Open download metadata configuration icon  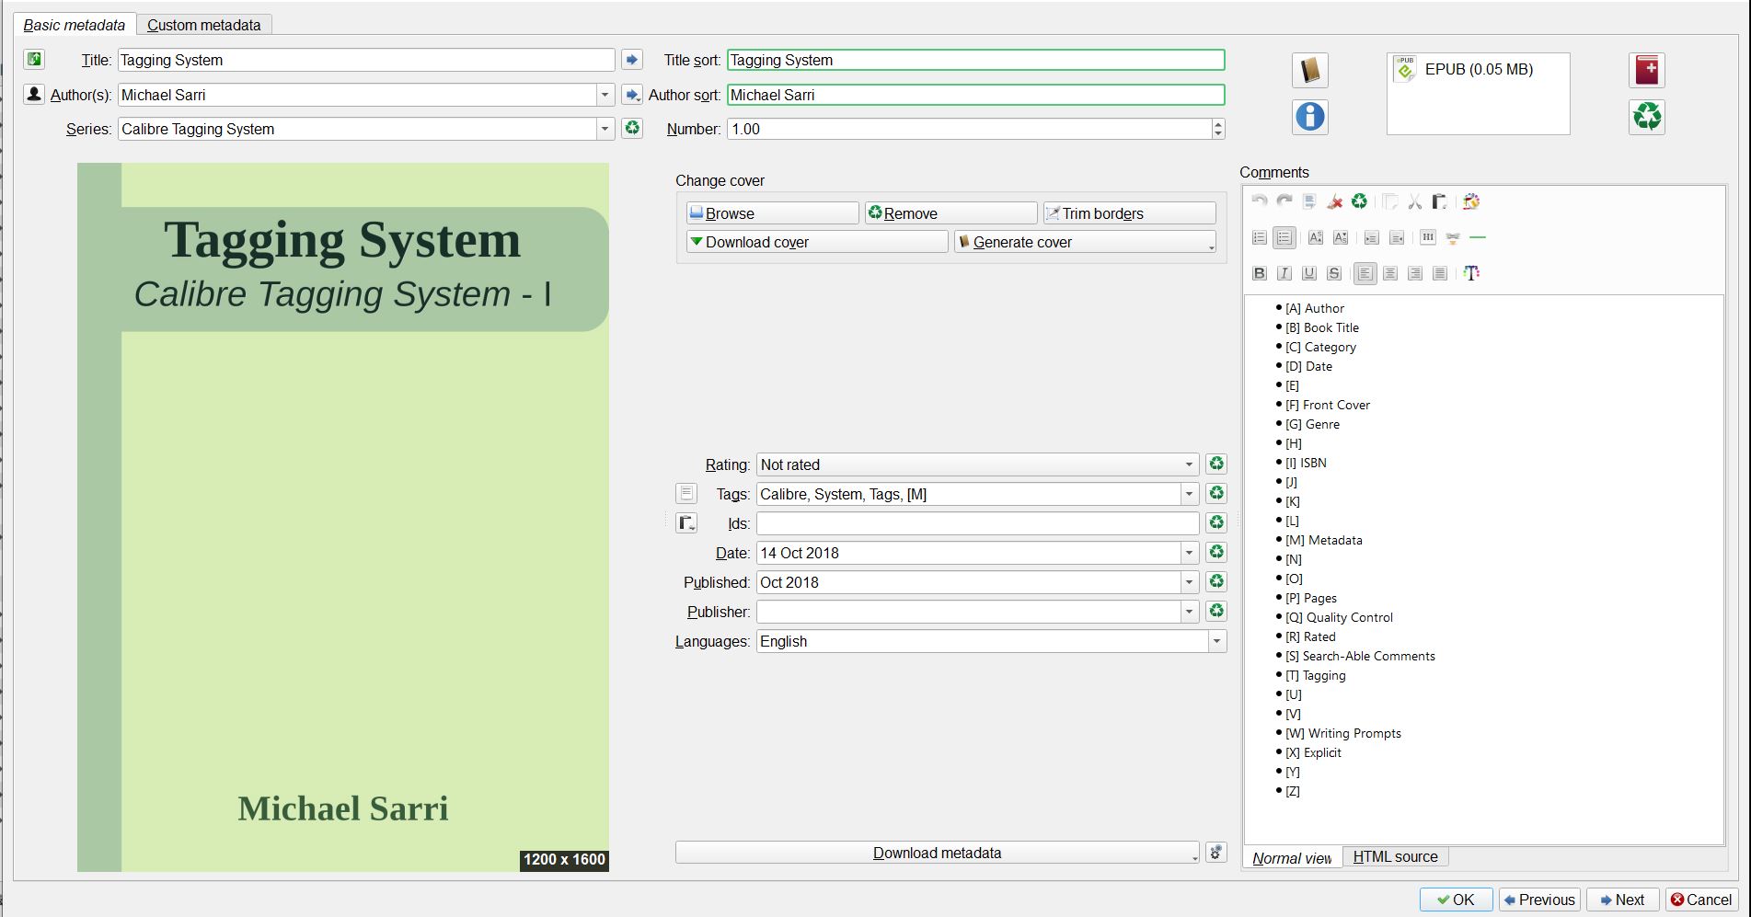1215,853
